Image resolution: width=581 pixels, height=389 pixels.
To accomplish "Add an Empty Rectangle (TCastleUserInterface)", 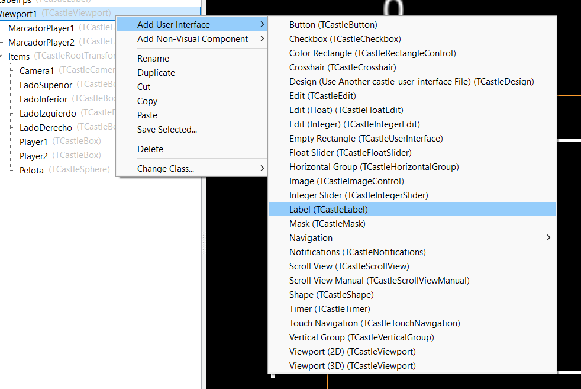I will click(412, 139).
